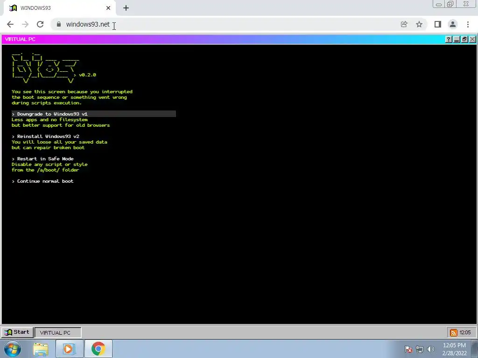Click Chrome icon in Windows taskbar
The height and width of the screenshot is (358, 478).
coord(98,349)
